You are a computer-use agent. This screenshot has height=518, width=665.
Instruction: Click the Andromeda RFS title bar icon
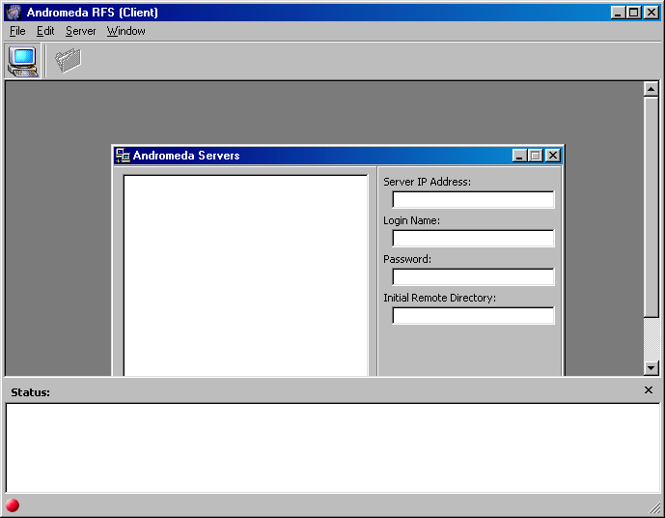14,13
